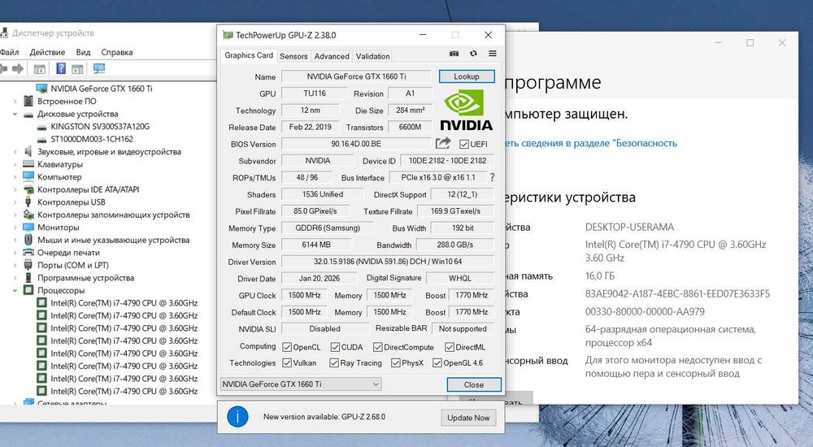Screen dimensions: 813x447
Task: Open the Действие menu
Action: [x=47, y=52]
